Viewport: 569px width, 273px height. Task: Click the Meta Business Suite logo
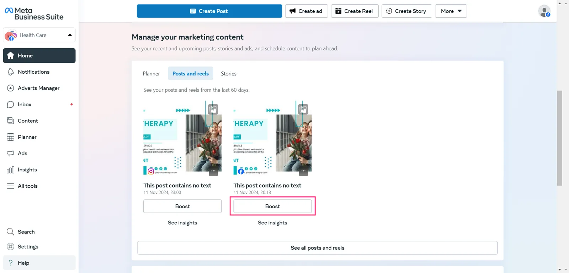click(x=34, y=14)
